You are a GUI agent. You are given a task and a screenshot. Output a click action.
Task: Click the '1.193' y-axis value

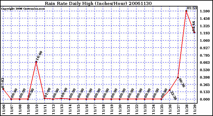205,33
